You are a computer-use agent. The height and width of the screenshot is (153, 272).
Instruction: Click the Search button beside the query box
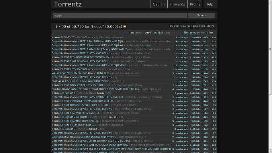coord(202,16)
